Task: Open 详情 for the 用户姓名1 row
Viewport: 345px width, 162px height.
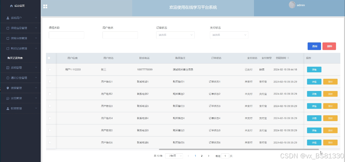Action: click(314, 81)
